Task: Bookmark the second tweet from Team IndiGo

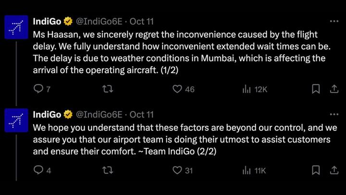Action: tap(316, 170)
